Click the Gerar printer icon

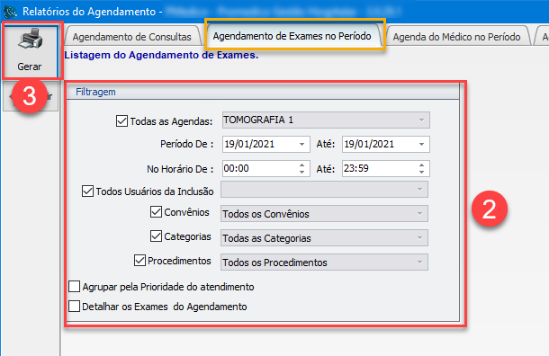point(31,39)
